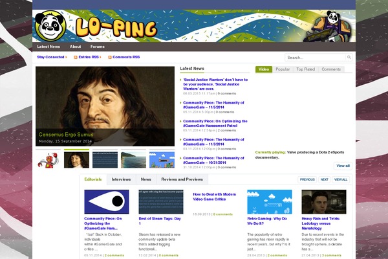The width and height of the screenshot is (388, 259).
Task: Open On Optimizing the #GamerGate Harassment Patrol news link
Action: tap(215, 124)
